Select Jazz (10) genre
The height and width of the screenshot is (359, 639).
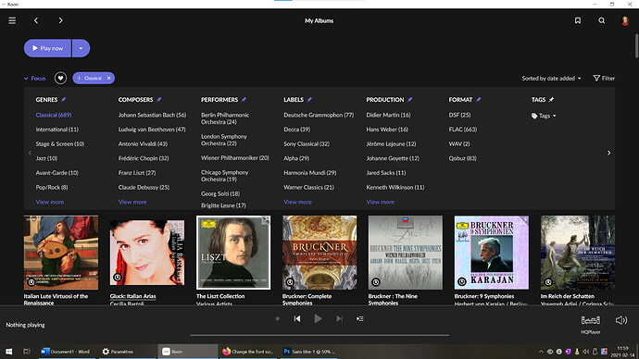[46, 158]
